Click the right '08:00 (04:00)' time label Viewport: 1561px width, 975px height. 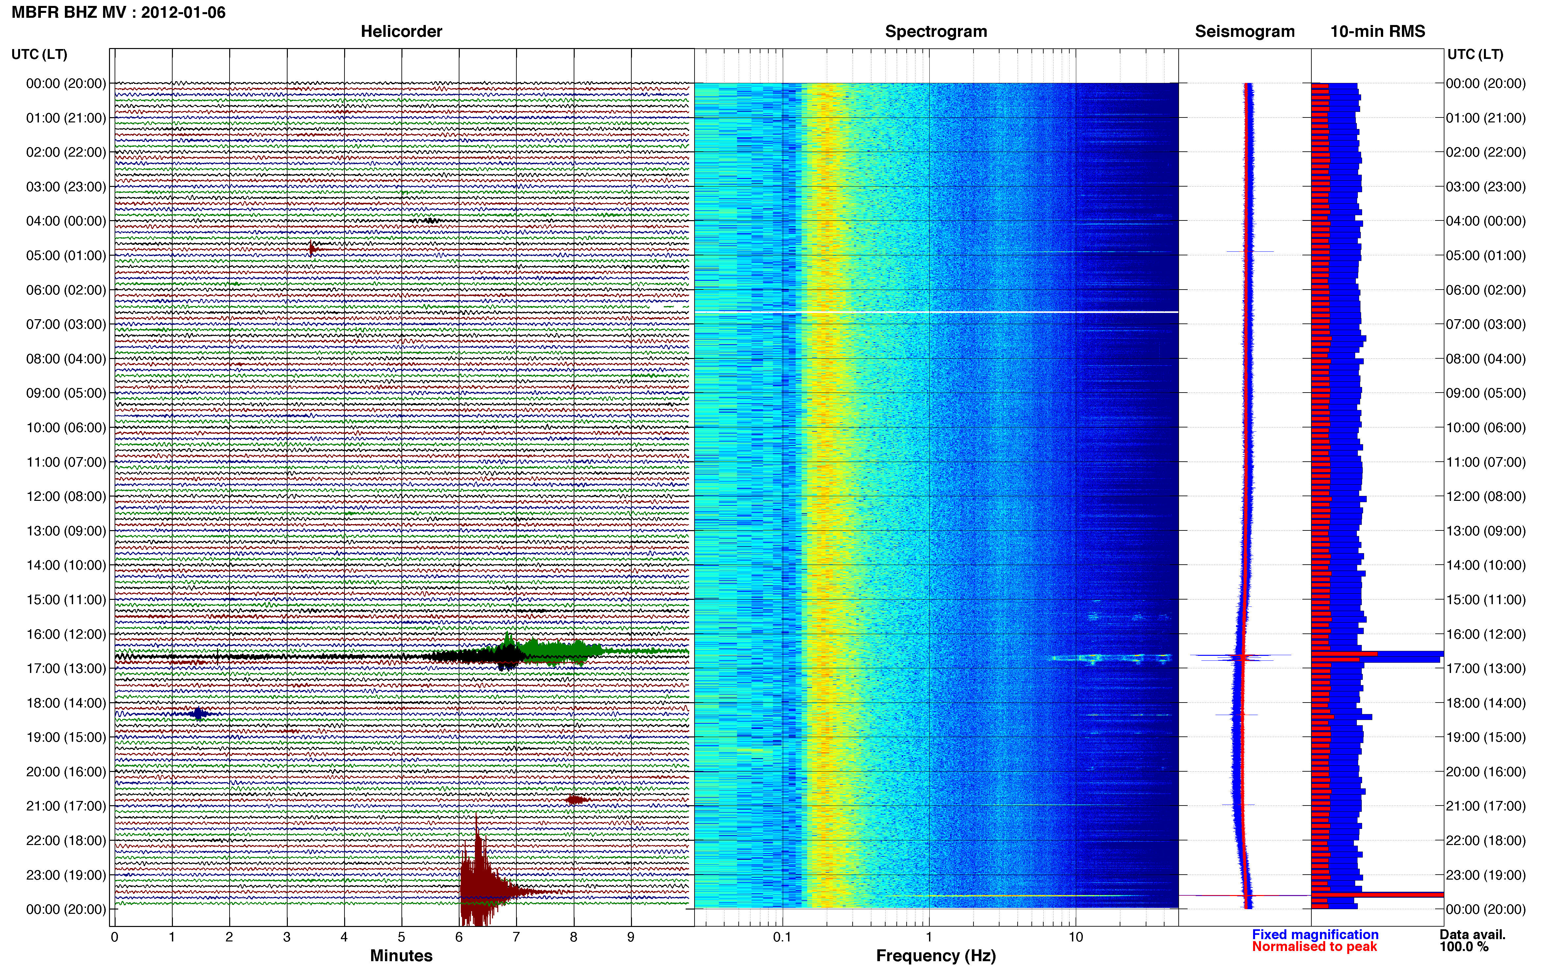pos(1486,359)
